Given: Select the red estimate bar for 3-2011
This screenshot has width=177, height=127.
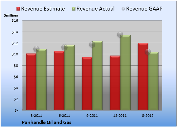Looking at the screenshot, I should (x=31, y=82).
